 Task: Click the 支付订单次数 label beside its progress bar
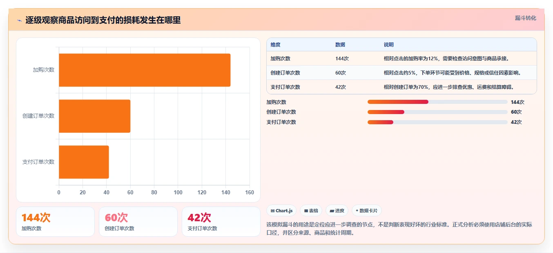(x=281, y=122)
